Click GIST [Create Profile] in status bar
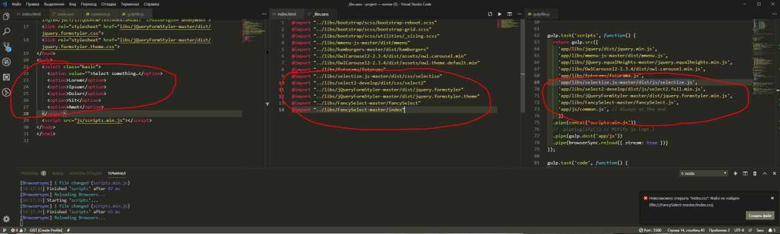This screenshot has width=780, height=234. 46,230
